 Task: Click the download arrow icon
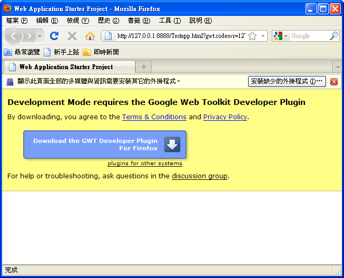pos(172,145)
